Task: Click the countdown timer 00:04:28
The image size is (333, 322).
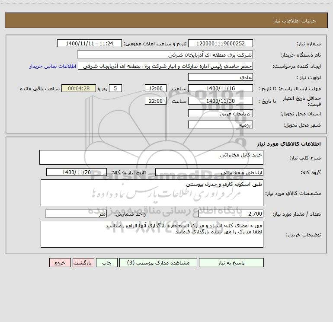Action: click(x=79, y=88)
